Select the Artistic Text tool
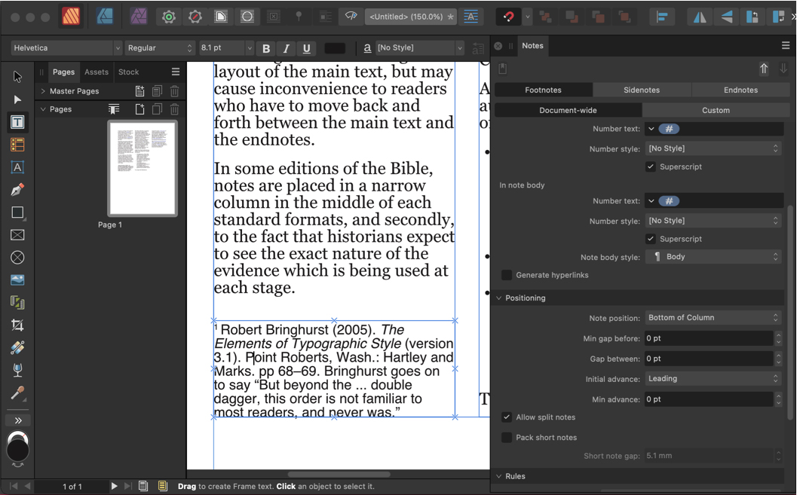The image size is (797, 495). [17, 167]
